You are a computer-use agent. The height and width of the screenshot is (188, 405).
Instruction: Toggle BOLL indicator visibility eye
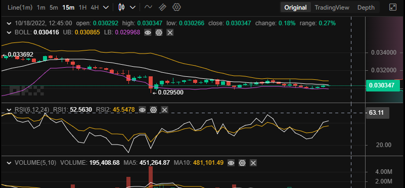(x=148, y=32)
